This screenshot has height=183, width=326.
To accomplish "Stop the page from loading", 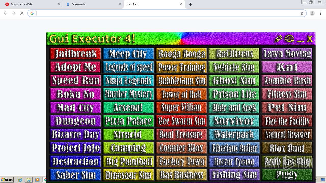I will pyautogui.click(x=22, y=13).
